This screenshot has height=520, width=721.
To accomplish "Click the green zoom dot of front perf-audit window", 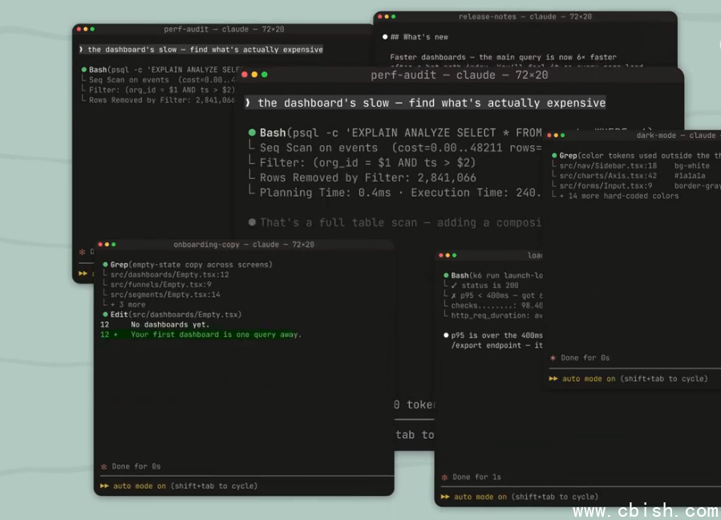I will 265,75.
